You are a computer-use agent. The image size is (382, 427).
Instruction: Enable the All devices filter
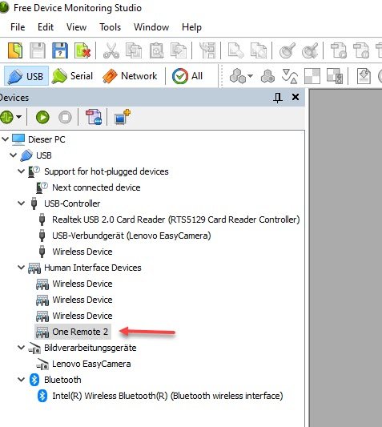tap(187, 76)
